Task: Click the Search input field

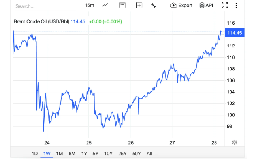Action: pos(43,6)
